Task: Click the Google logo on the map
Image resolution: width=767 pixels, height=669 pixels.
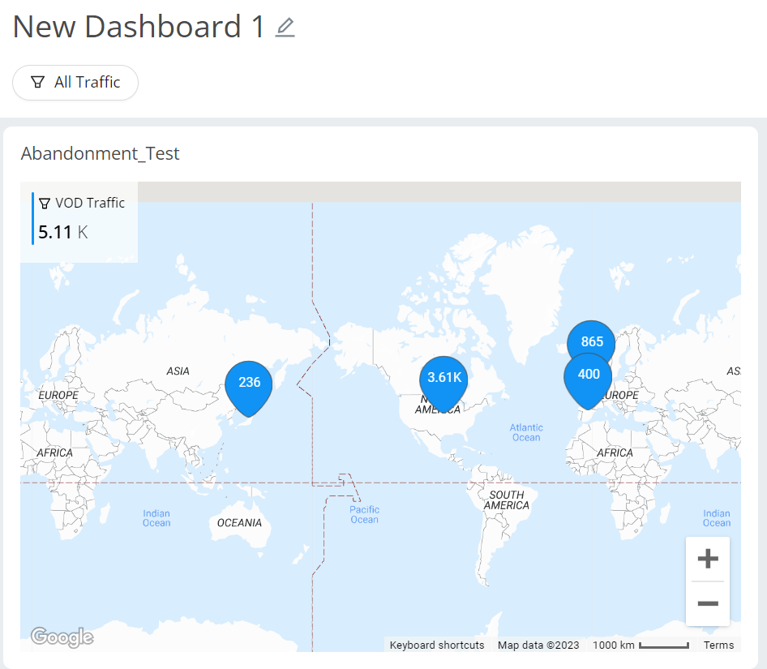Action: point(62,637)
